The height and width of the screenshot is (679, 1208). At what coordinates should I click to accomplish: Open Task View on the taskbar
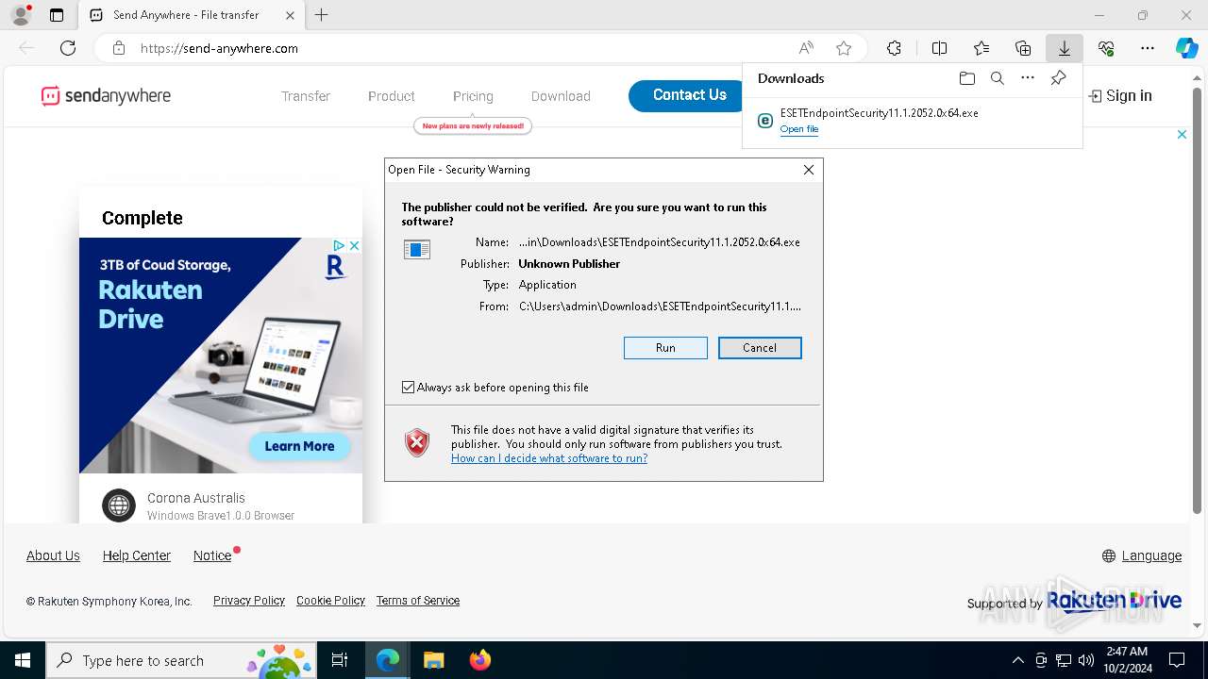[340, 660]
